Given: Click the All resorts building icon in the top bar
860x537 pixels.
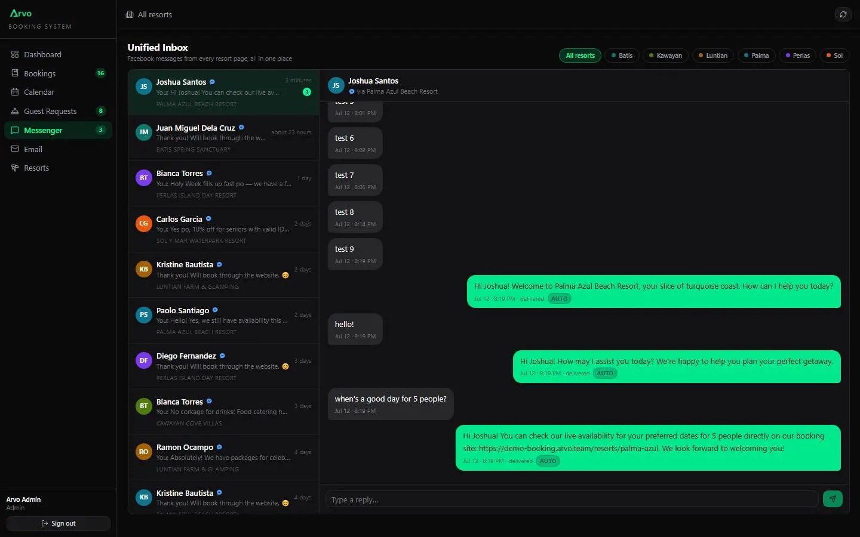Looking at the screenshot, I should (130, 14).
